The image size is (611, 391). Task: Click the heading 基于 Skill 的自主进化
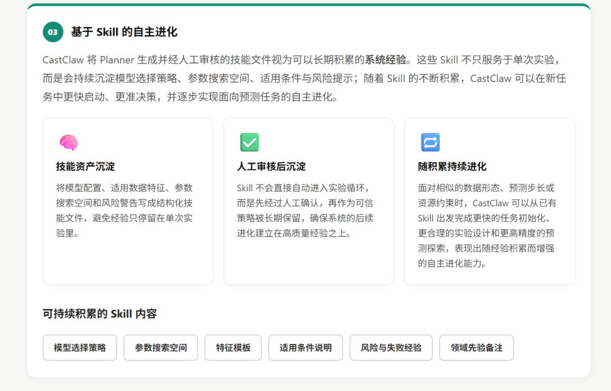(x=124, y=32)
